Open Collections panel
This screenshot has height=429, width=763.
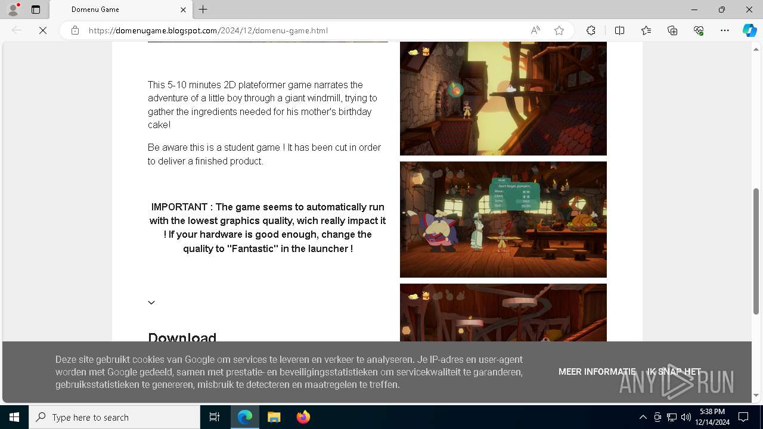672,30
